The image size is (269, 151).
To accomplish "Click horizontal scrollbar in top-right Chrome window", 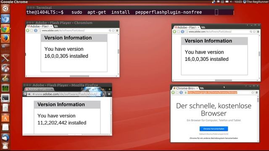I will [223, 80].
